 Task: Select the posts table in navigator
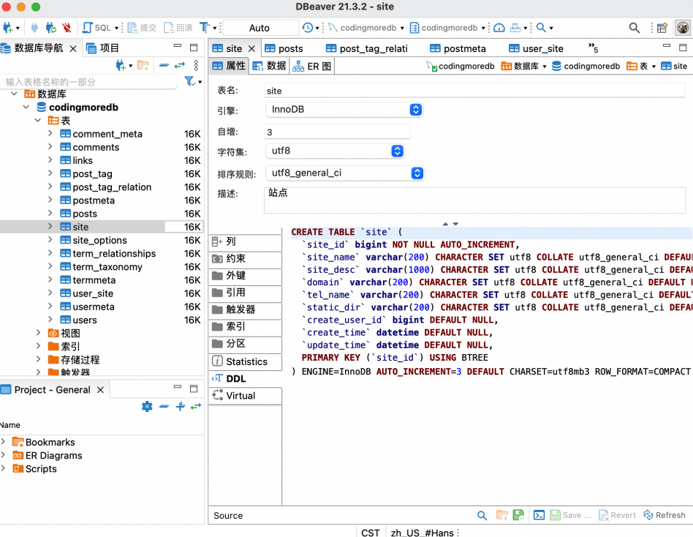pos(85,214)
